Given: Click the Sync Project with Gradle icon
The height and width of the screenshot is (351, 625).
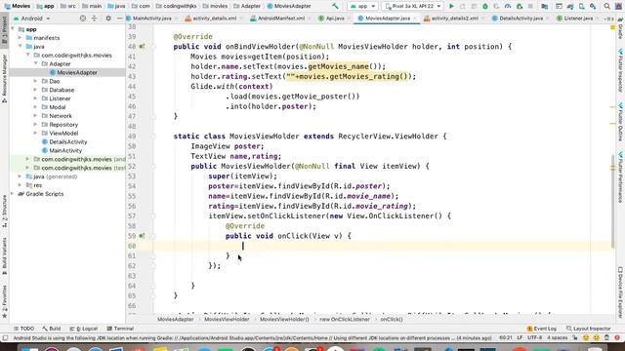Looking at the screenshot, I should (570, 7).
